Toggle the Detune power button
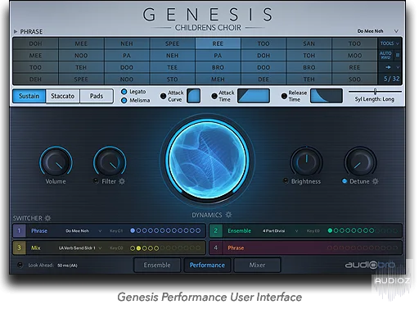Screen dimensions: 419x309 [x=345, y=181]
